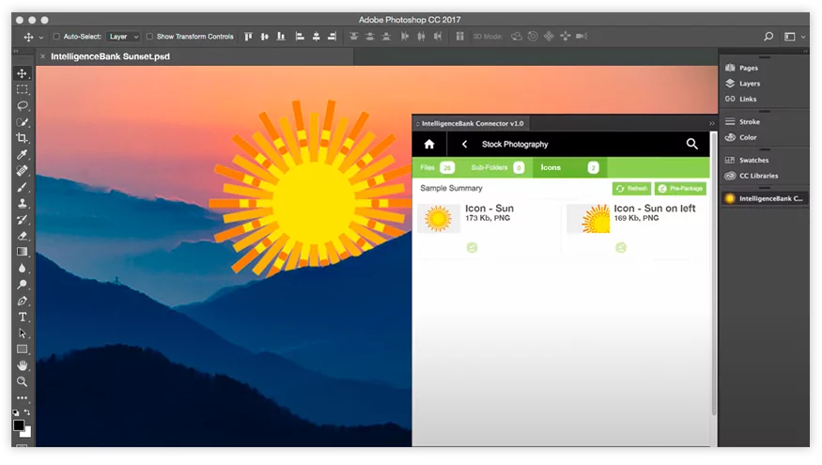Toggle the check mark under Icon - Sun on left
The image size is (822, 465).
(621, 248)
